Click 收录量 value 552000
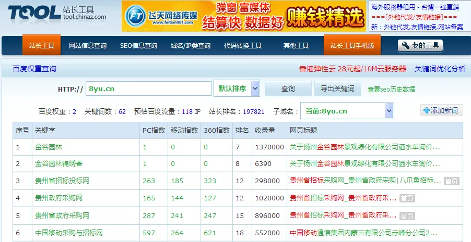This screenshot has height=242, width=471. [x=267, y=233]
